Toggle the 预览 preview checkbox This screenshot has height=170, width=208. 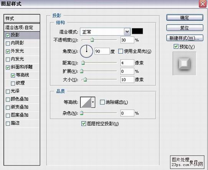176,46
